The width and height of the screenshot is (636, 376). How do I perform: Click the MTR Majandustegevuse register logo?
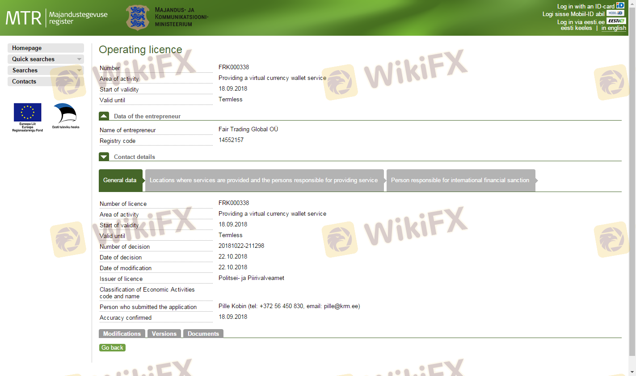coord(56,18)
